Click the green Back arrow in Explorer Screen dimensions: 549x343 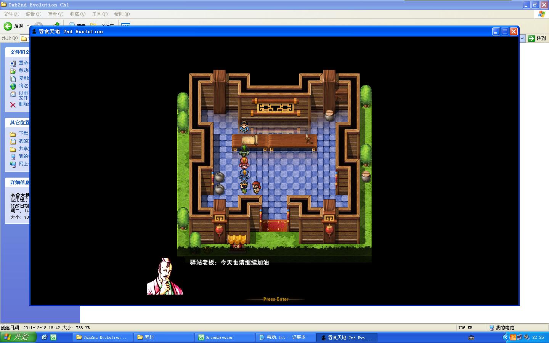8,26
